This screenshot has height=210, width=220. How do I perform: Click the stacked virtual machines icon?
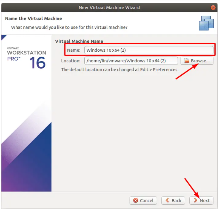click(206, 23)
